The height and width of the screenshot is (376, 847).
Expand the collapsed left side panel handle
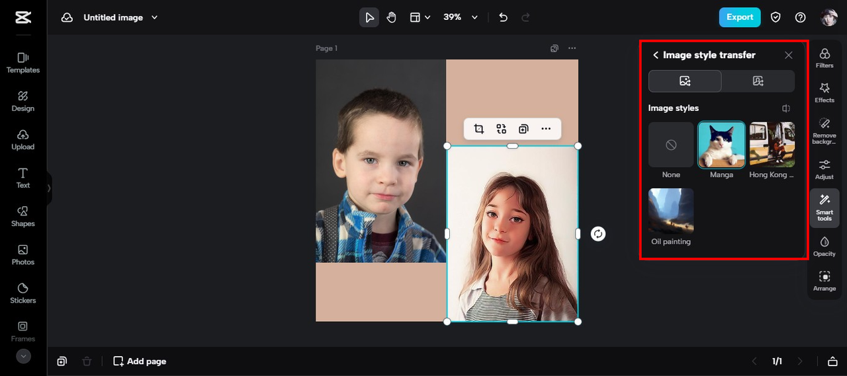[49, 188]
